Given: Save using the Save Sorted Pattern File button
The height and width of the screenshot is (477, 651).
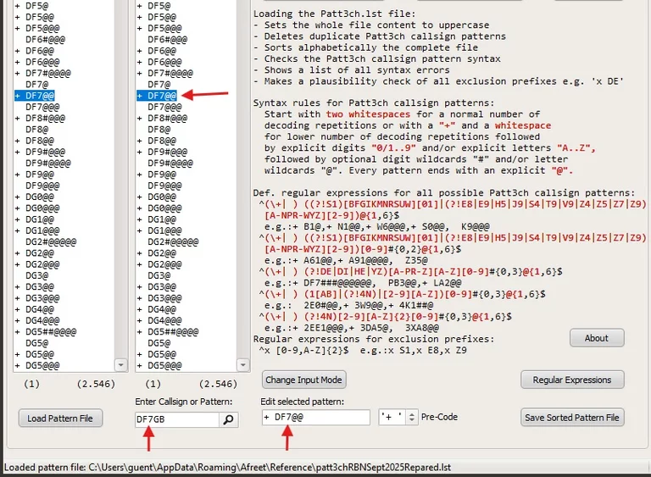Looking at the screenshot, I should [x=572, y=418].
